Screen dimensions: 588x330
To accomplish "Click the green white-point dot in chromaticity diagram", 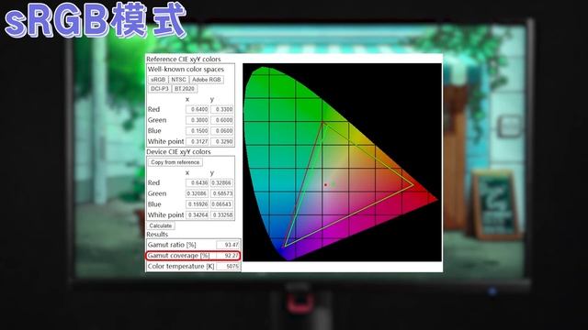I will [x=333, y=184].
